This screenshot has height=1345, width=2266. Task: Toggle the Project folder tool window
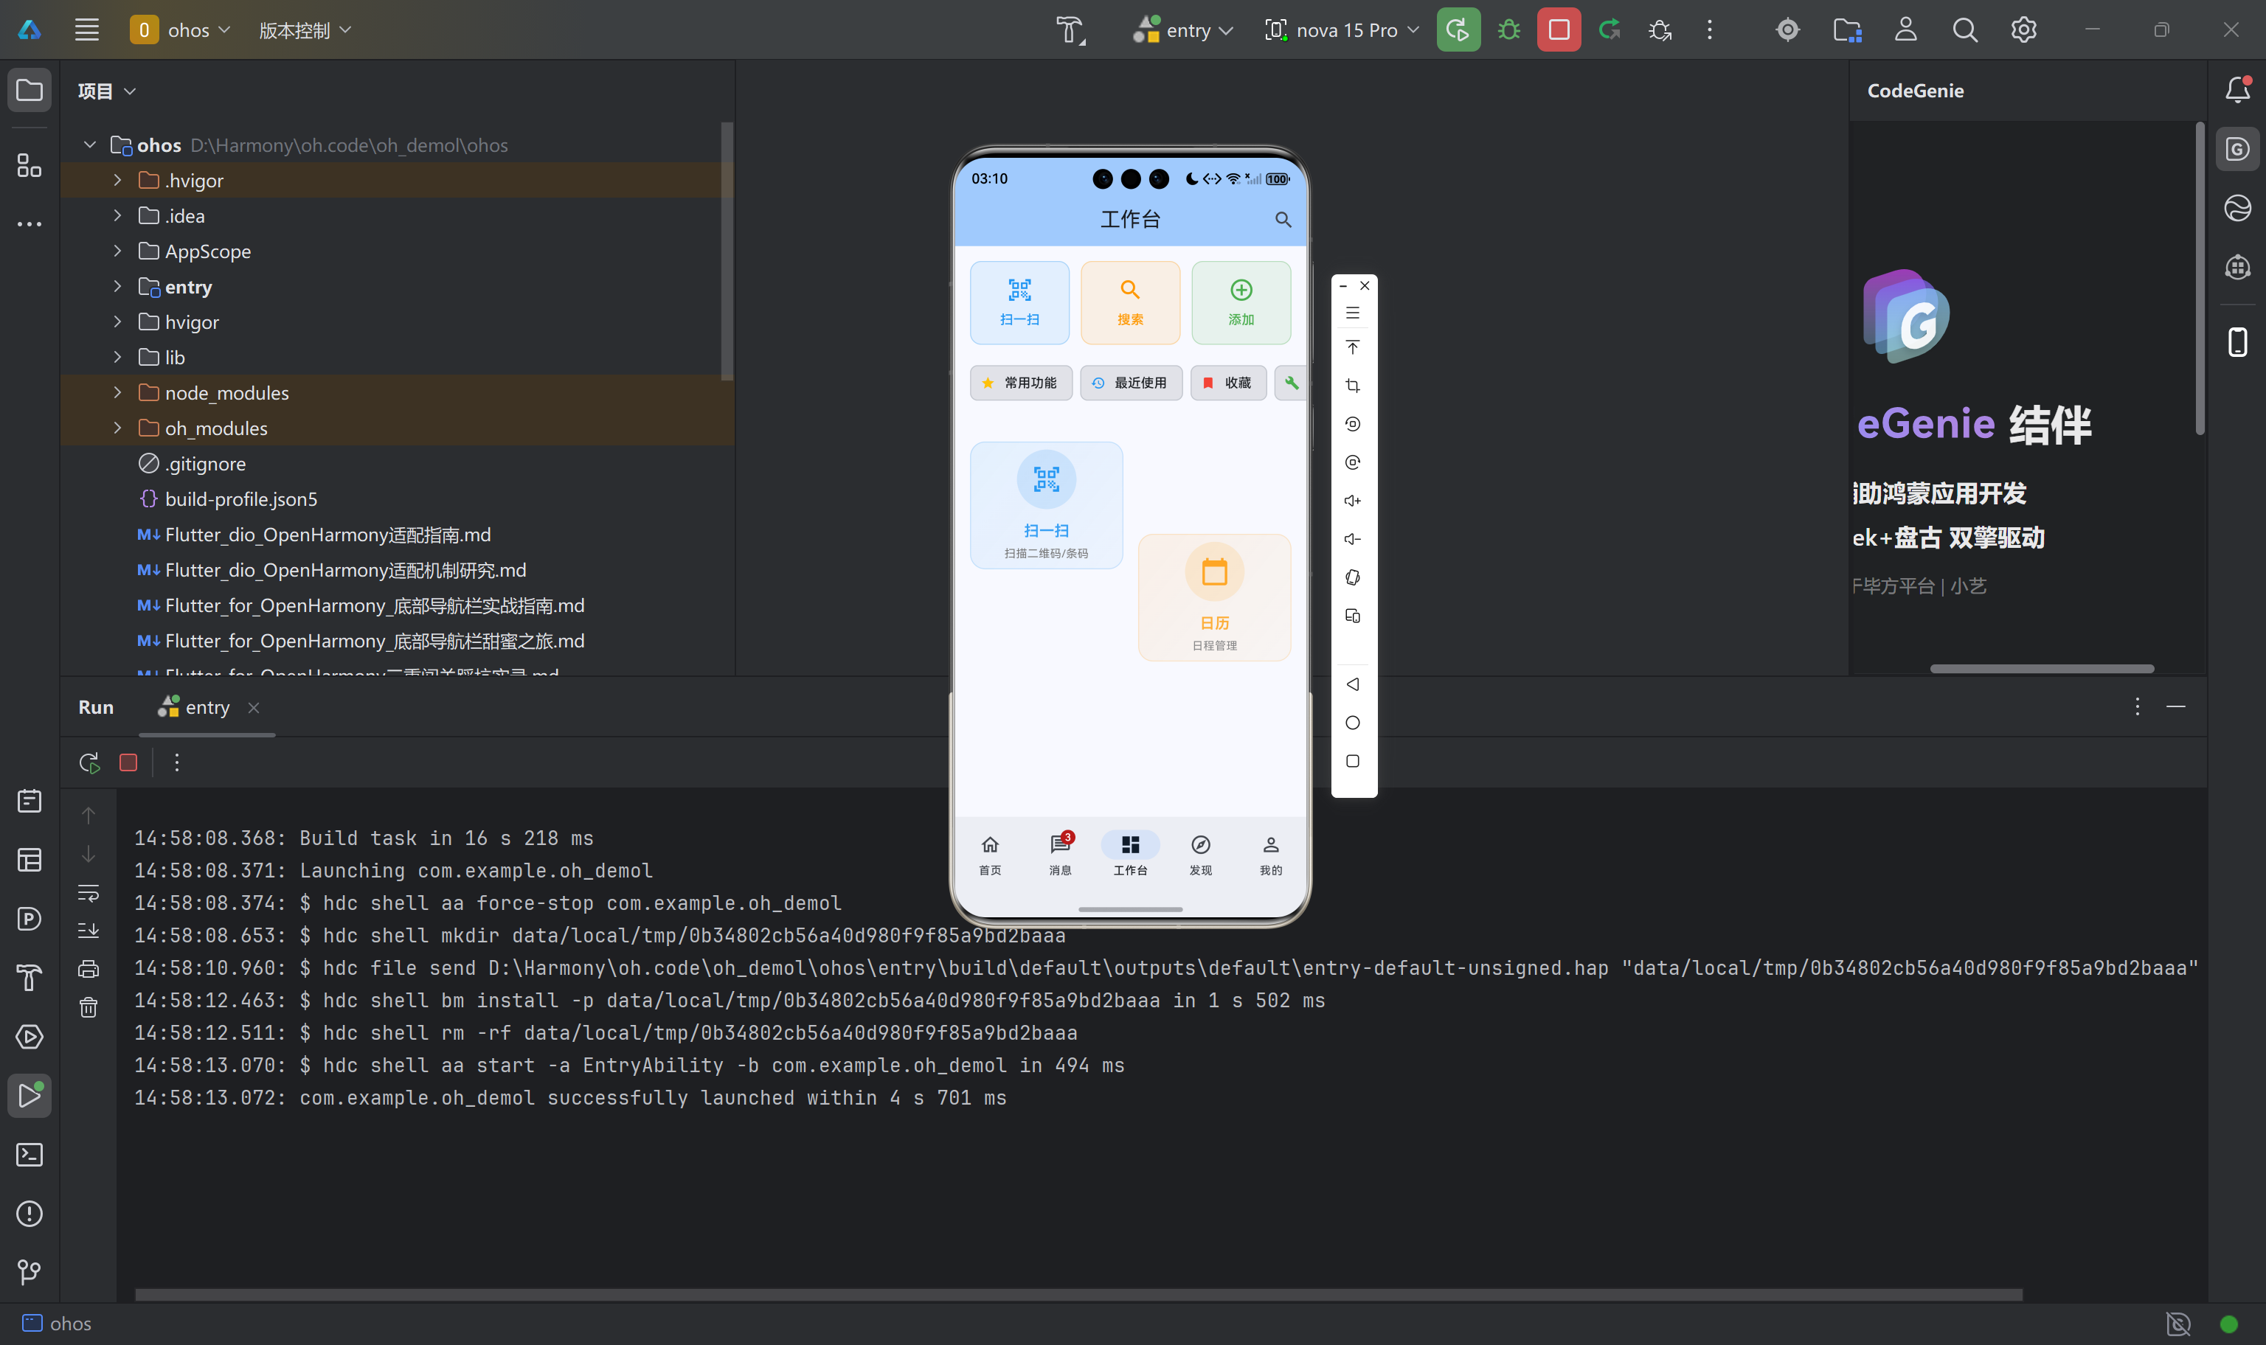pos(29,90)
